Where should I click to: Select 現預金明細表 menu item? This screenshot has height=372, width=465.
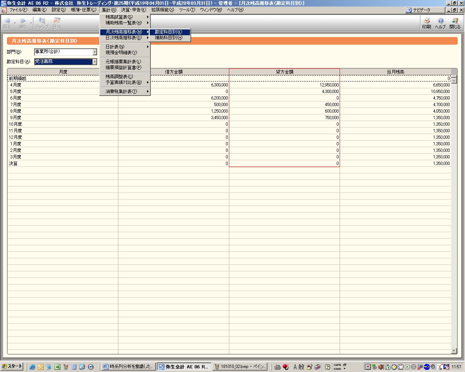point(121,53)
